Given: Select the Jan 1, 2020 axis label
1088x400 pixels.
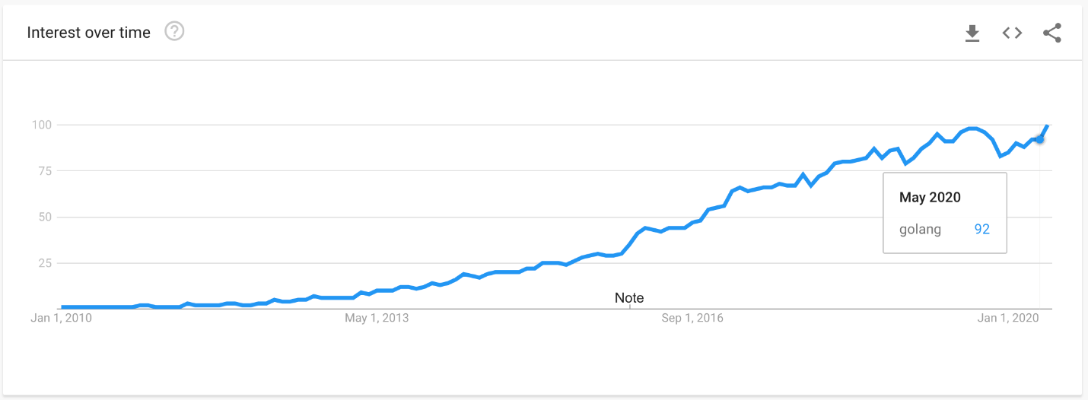Looking at the screenshot, I should tap(1008, 318).
